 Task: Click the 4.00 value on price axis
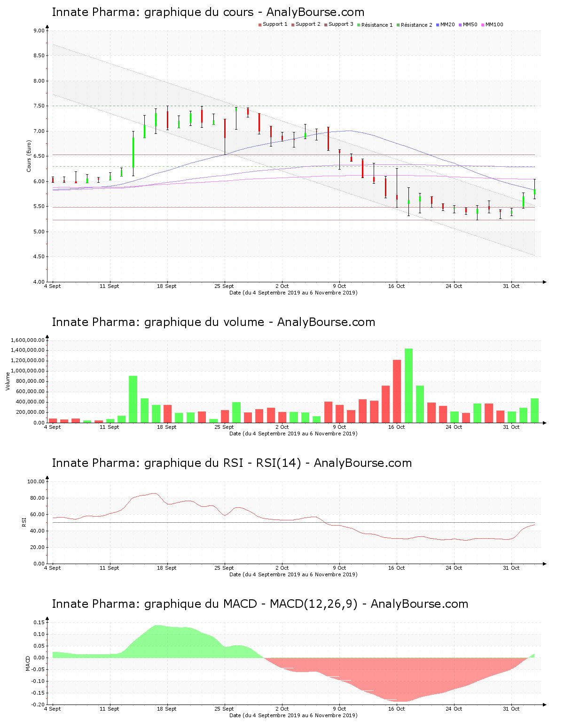tap(39, 282)
